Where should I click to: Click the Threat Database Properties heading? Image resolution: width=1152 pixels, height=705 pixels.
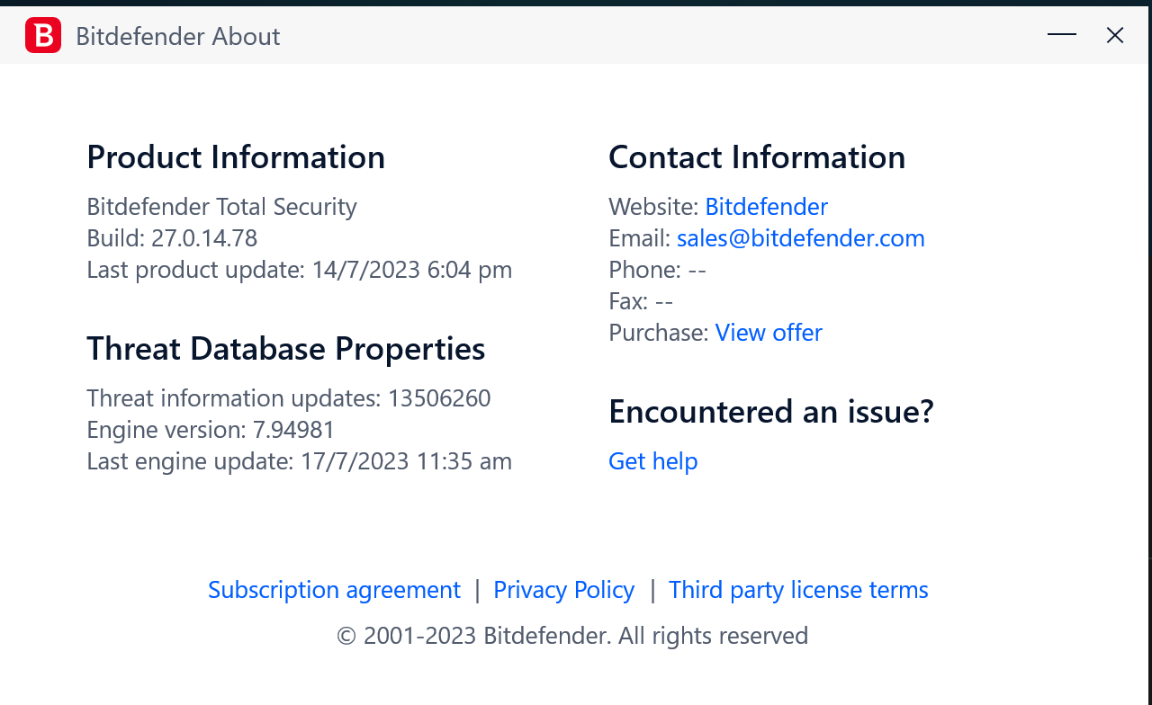(x=286, y=349)
